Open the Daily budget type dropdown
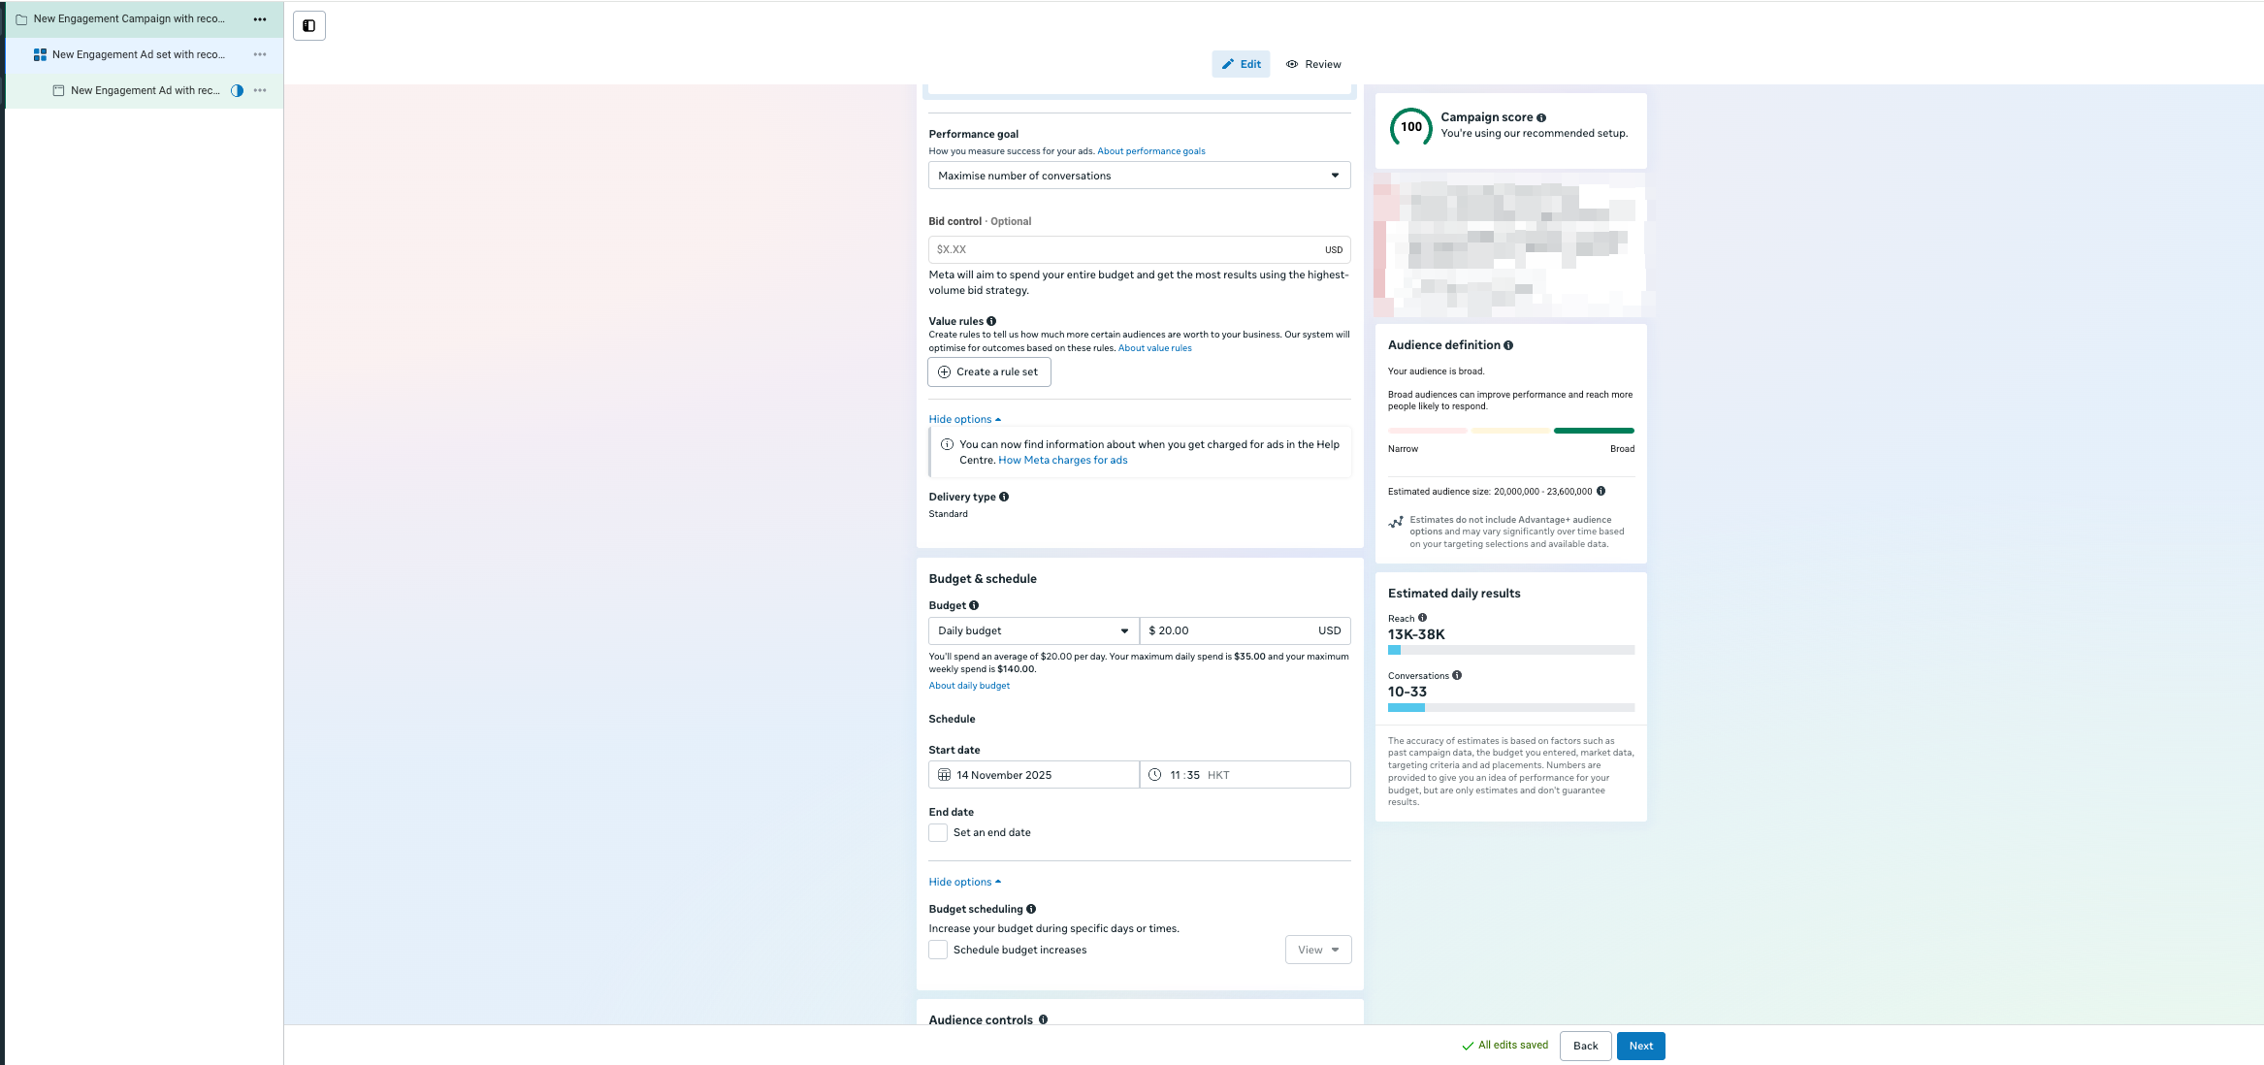 pos(1033,630)
